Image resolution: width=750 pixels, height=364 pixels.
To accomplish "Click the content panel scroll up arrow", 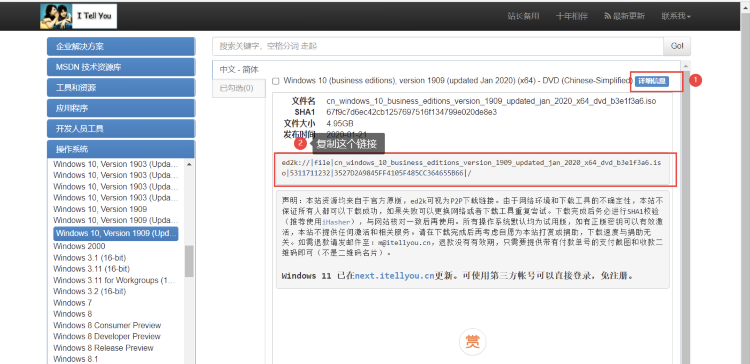I will [686, 66].
